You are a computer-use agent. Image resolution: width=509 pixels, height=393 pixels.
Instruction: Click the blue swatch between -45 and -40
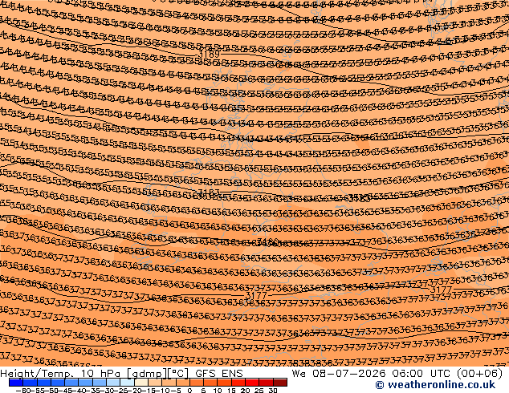click(x=71, y=383)
